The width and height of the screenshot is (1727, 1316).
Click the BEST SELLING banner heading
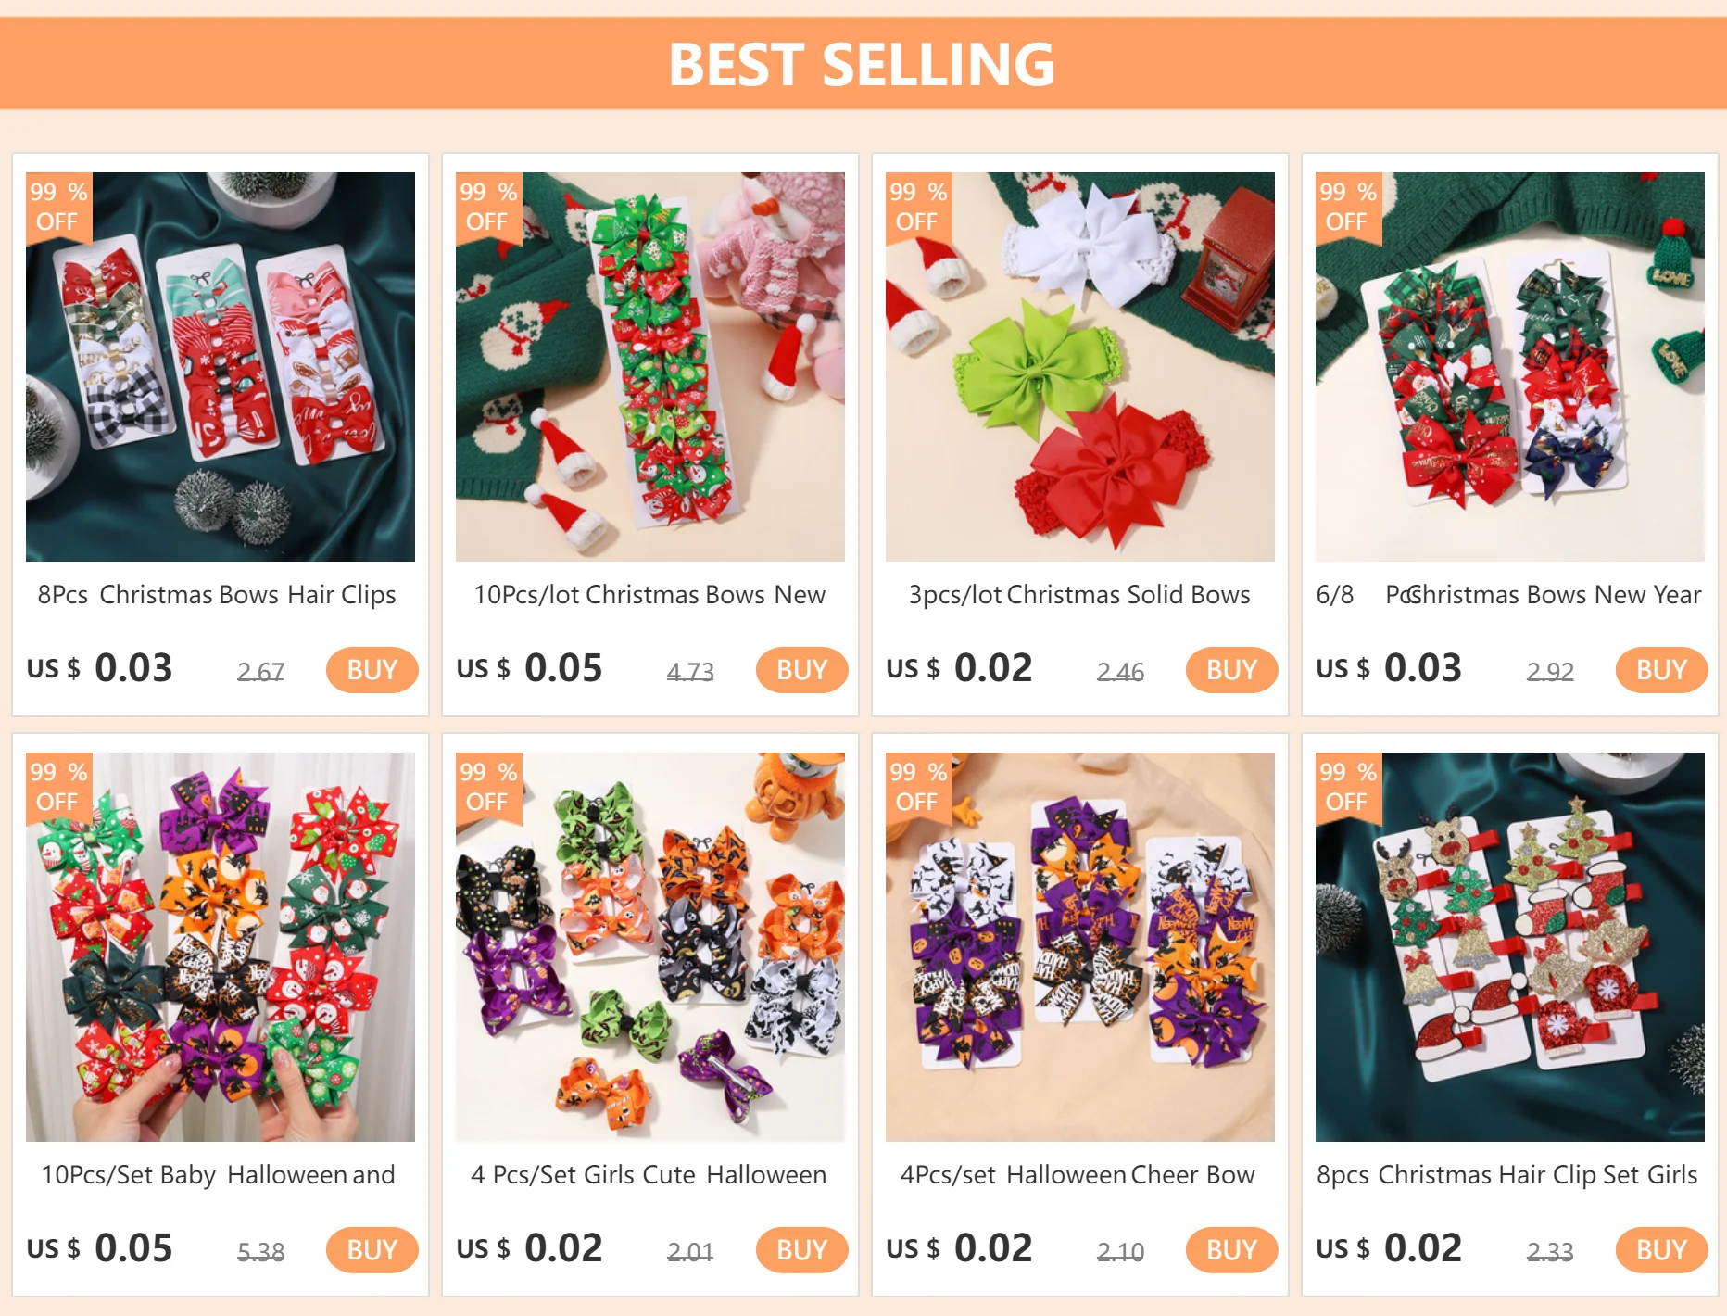click(862, 64)
